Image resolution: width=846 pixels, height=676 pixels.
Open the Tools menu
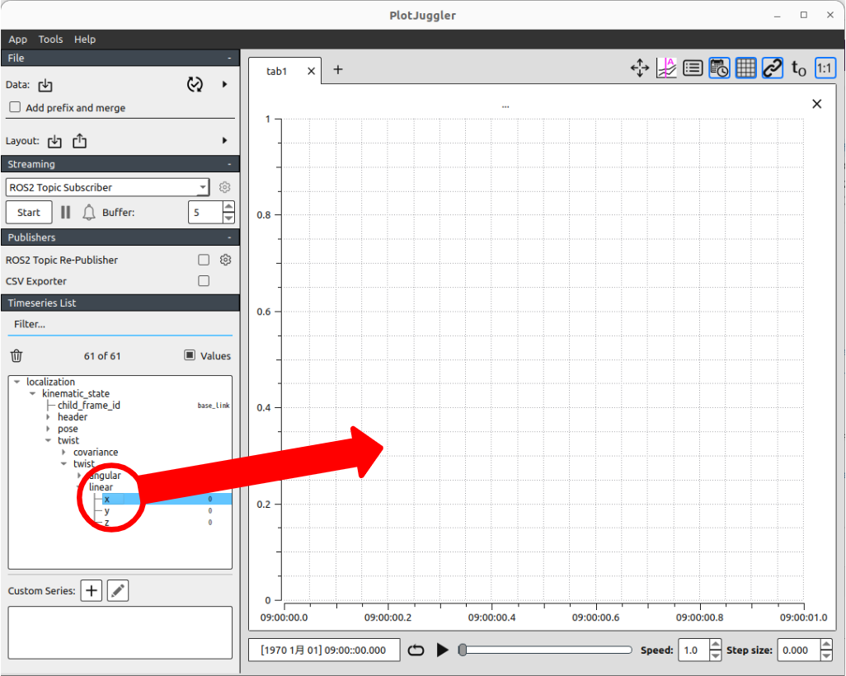pyautogui.click(x=50, y=39)
